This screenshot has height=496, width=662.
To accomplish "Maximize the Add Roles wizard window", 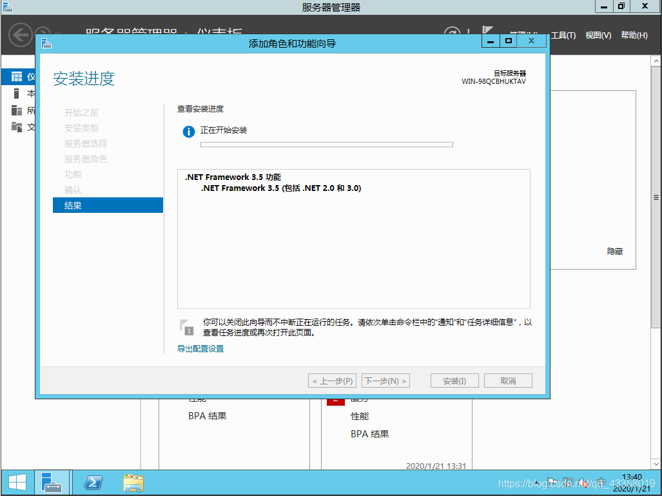I will click(x=509, y=41).
